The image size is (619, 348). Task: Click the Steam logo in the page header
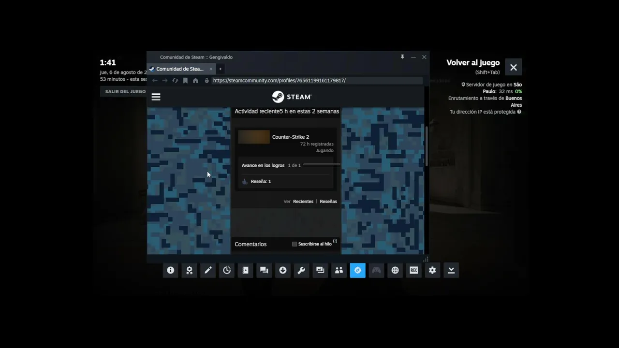292,97
